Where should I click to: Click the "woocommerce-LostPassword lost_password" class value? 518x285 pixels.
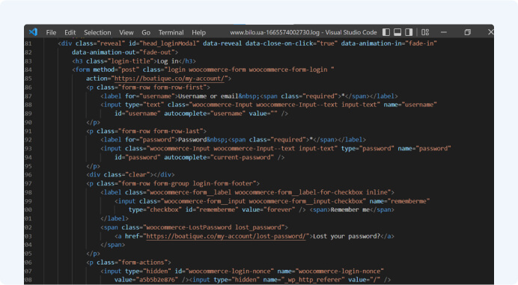coord(213,227)
